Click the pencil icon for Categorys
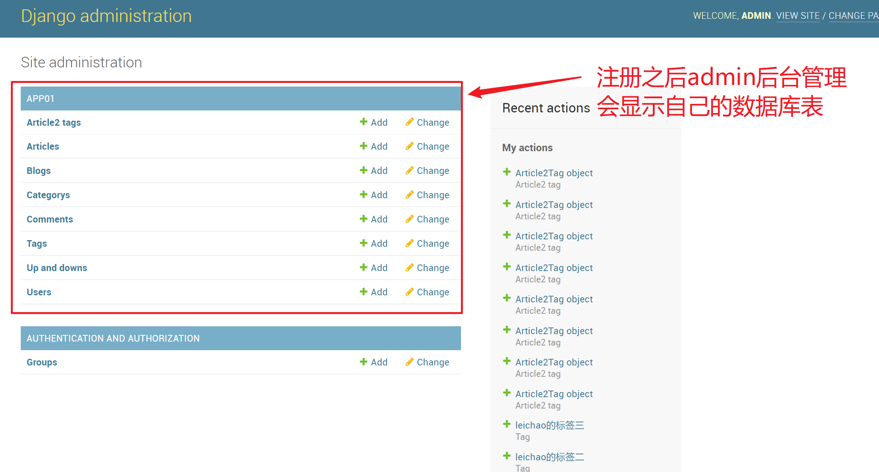Screen dimensions: 879x472 (409, 195)
